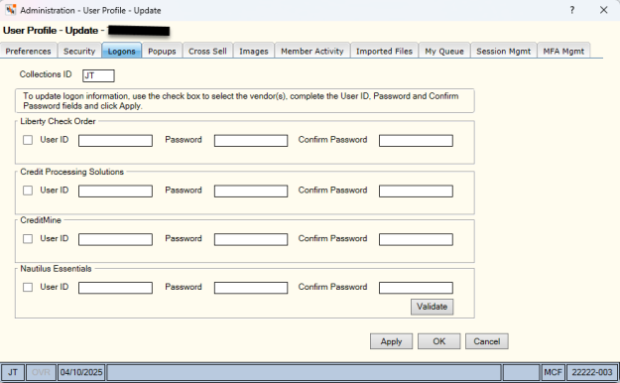Focus the Collections ID field
Image resolution: width=620 pixels, height=383 pixels.
[98, 75]
